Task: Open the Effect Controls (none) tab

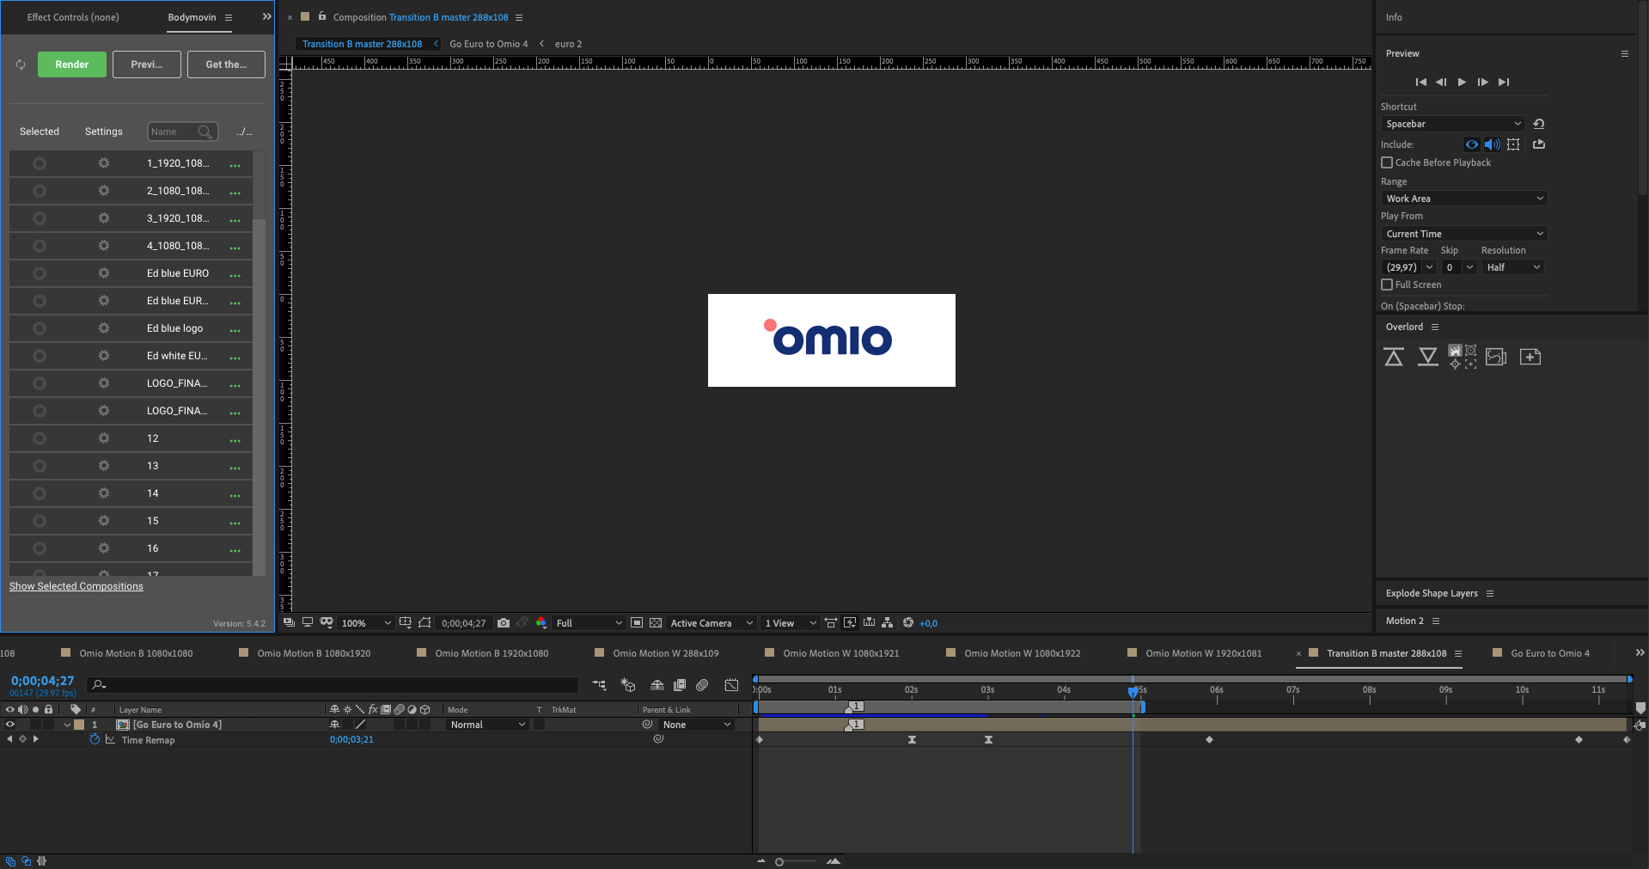Action: coord(73,17)
